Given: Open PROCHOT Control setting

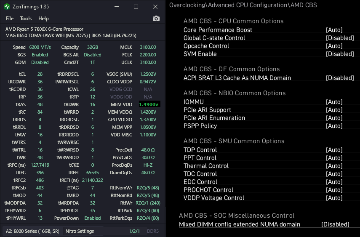Looking at the screenshot, I should (x=269, y=190).
